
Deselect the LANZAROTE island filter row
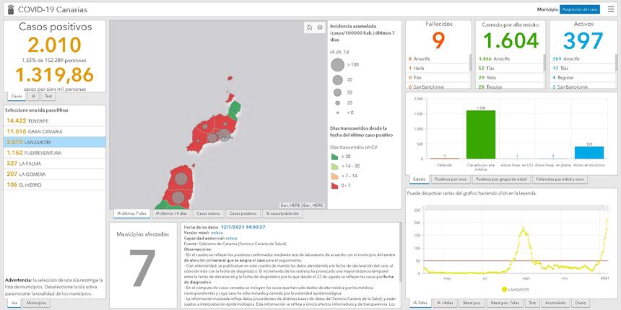pyautogui.click(x=54, y=142)
